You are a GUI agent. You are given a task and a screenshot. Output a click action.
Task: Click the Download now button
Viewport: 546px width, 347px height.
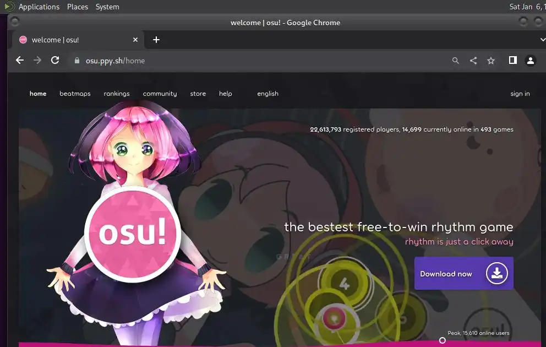click(464, 274)
